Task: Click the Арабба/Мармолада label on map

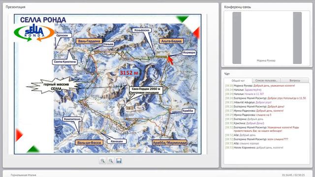Action: [169, 143]
